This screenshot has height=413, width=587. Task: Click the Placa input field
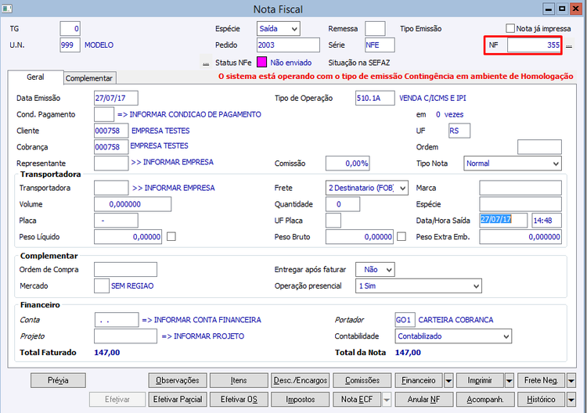(116, 221)
